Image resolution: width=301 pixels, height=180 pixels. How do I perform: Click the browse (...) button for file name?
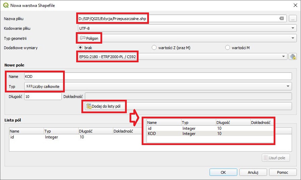[293, 19]
